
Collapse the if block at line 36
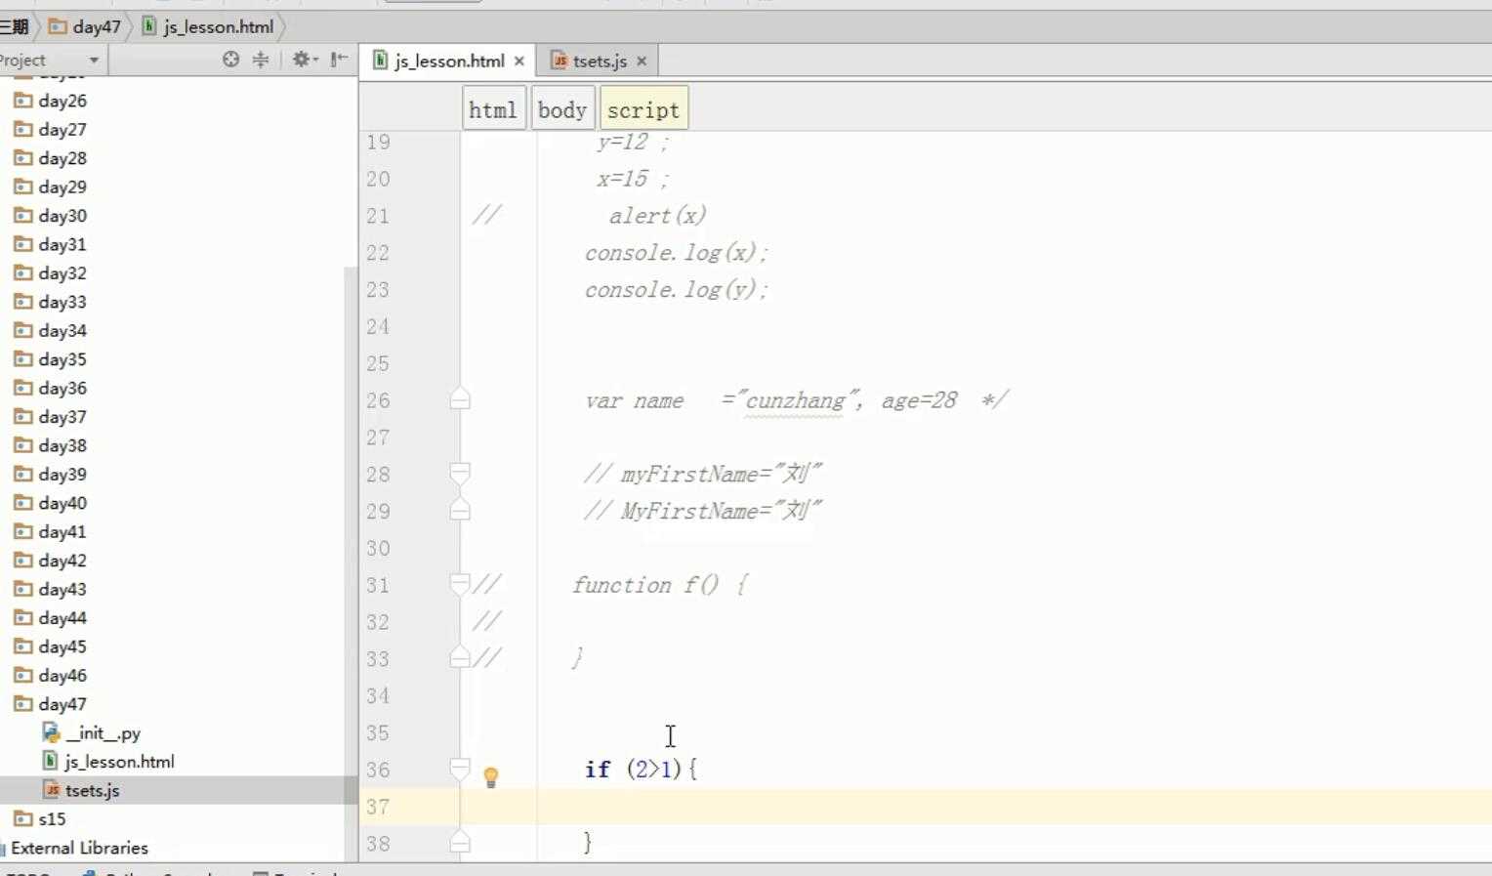[x=460, y=769]
